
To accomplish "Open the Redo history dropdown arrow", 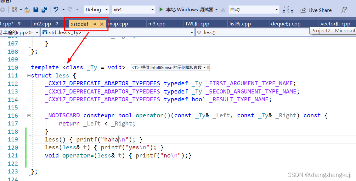I will 77,10.
